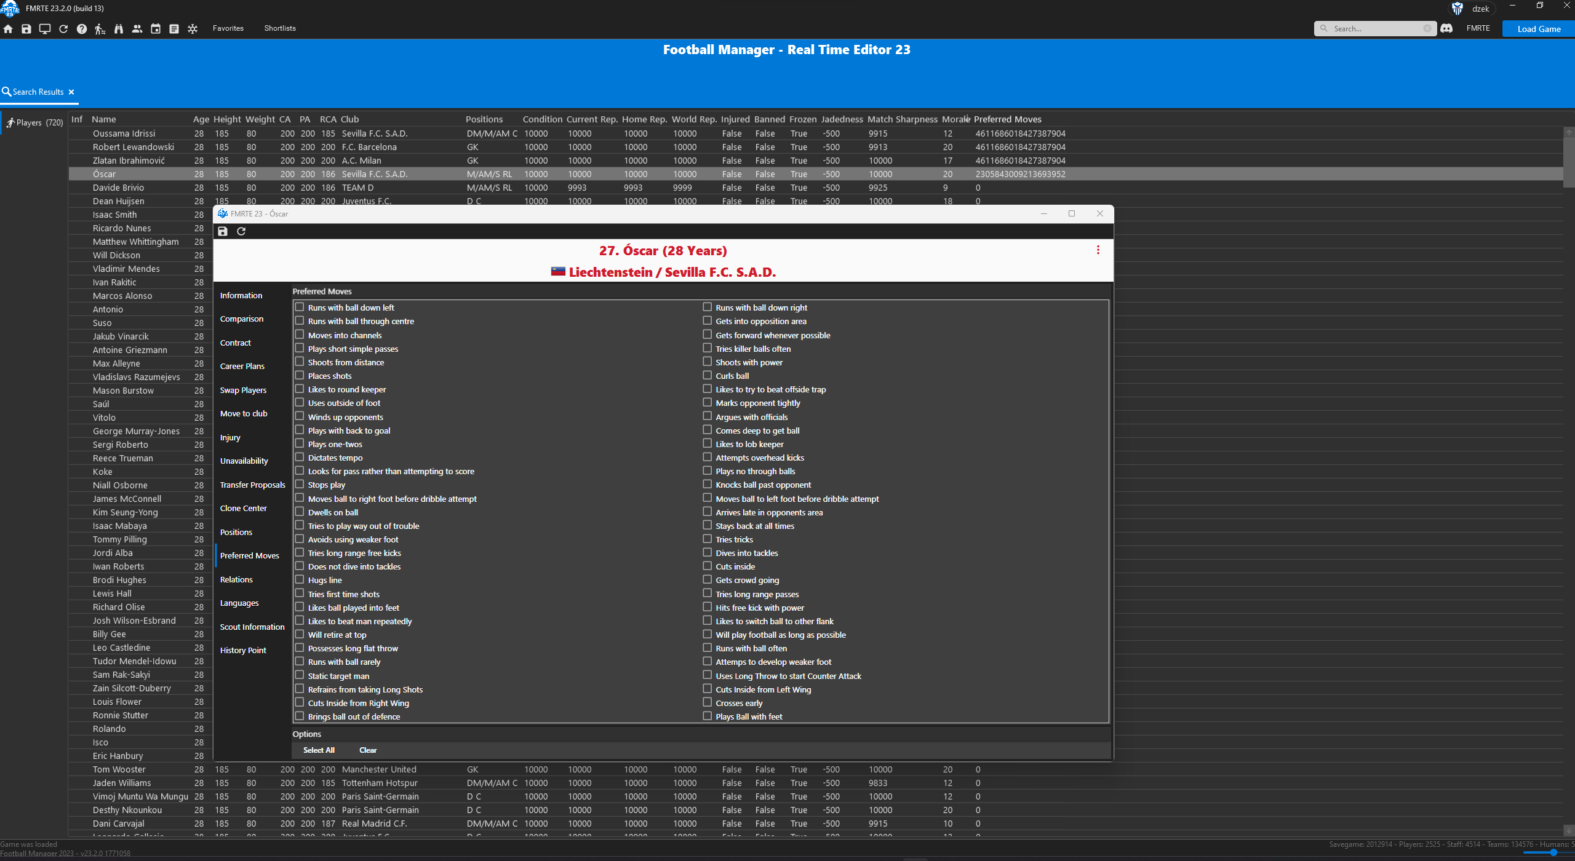Tick 'Dictates tempo' checkbox
Screen dimensions: 1575x861
(x=300, y=457)
